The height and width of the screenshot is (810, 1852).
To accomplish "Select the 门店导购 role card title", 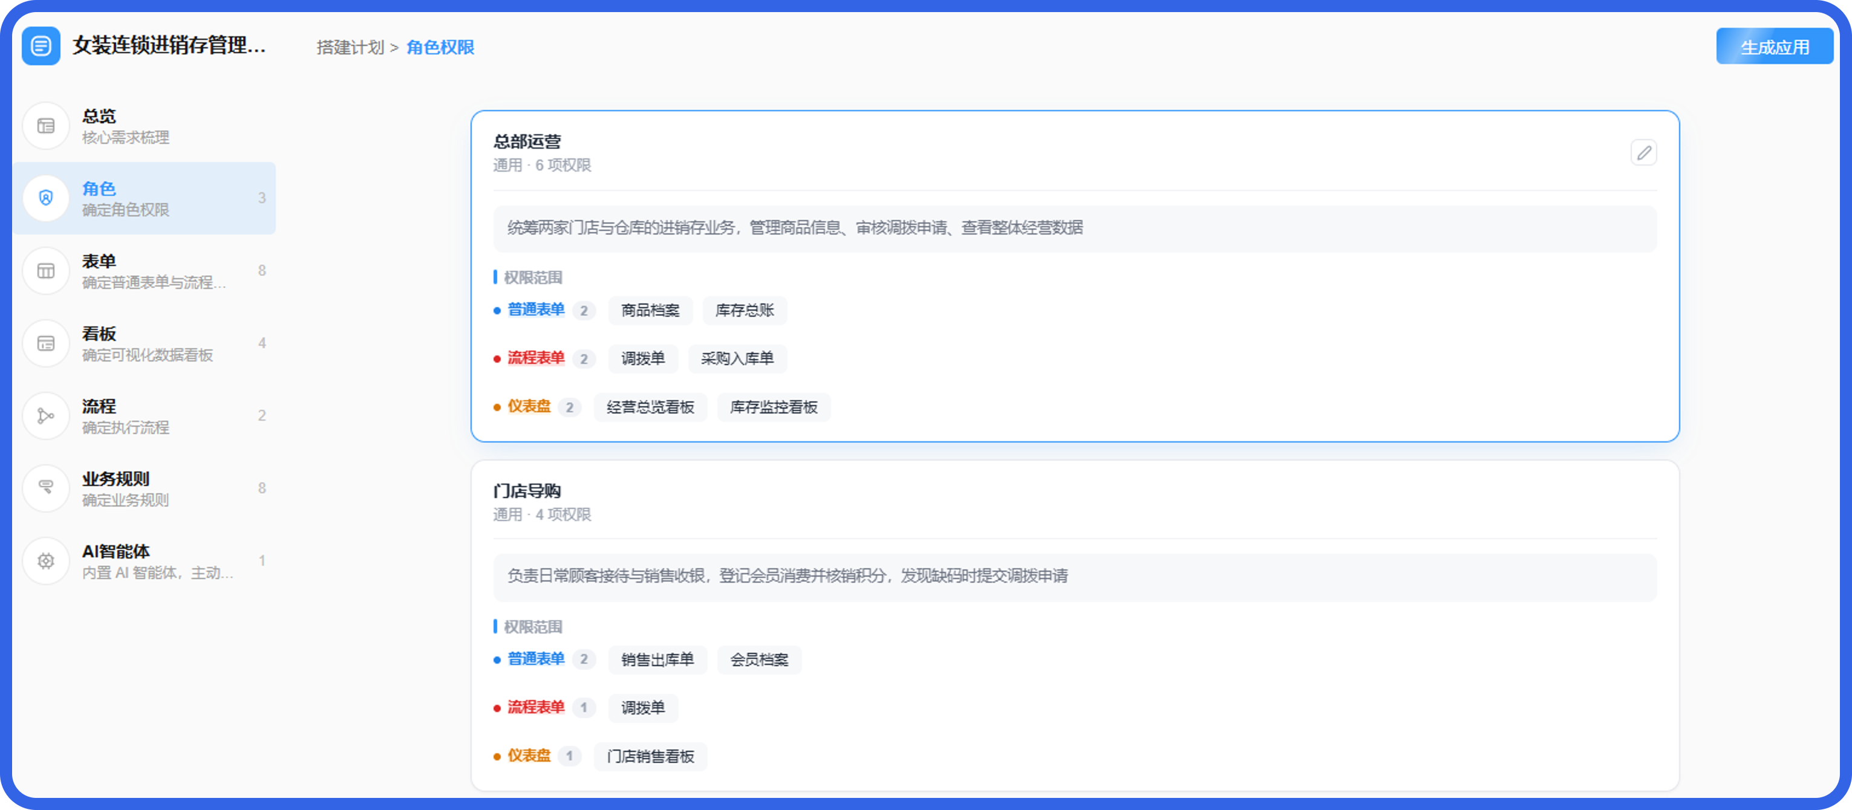I will click(x=527, y=491).
